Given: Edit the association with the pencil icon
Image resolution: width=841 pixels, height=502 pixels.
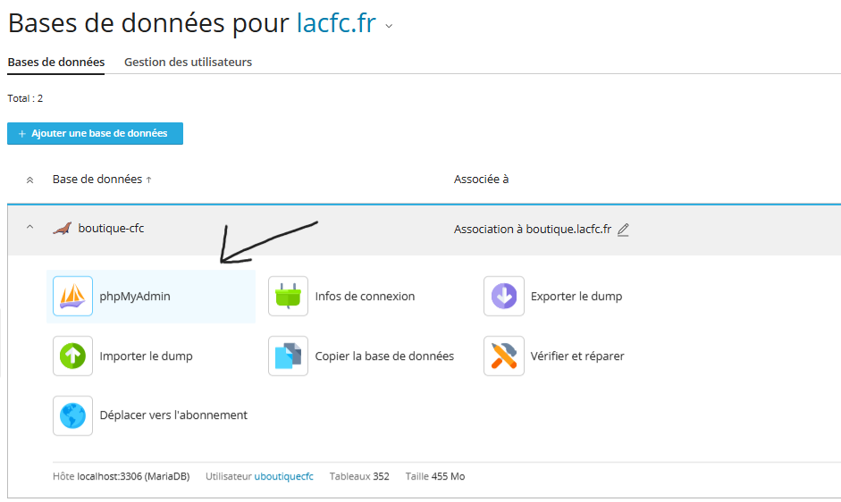Looking at the screenshot, I should pos(623,230).
